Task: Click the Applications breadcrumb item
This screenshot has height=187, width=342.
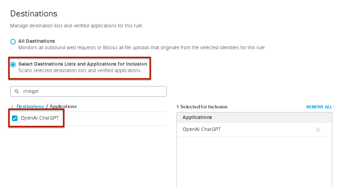Action: pos(63,107)
